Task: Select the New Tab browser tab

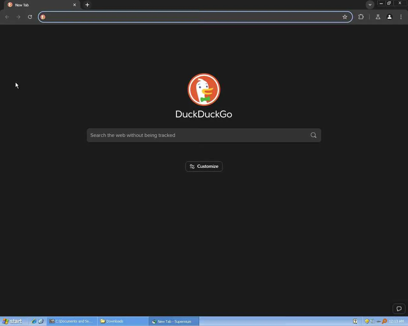Action: [42, 5]
